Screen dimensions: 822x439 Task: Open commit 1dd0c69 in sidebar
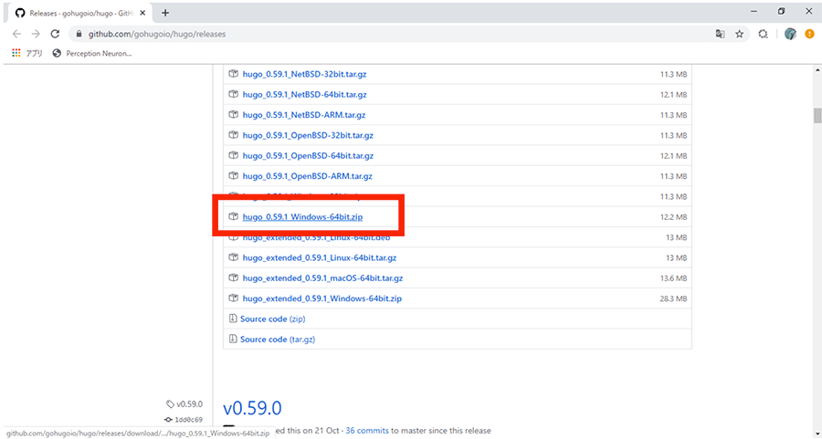184,420
